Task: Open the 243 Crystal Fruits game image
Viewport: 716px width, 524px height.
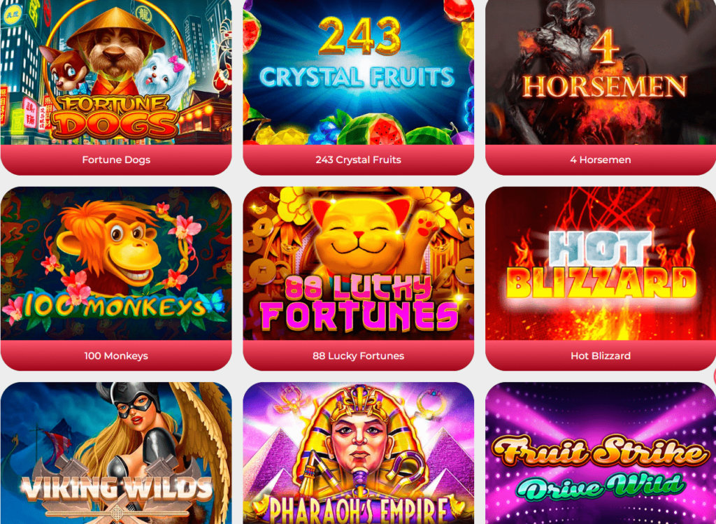Action: [x=359, y=72]
